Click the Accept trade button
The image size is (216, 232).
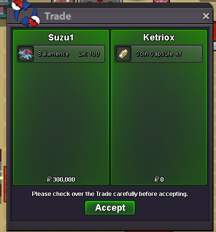110,208
